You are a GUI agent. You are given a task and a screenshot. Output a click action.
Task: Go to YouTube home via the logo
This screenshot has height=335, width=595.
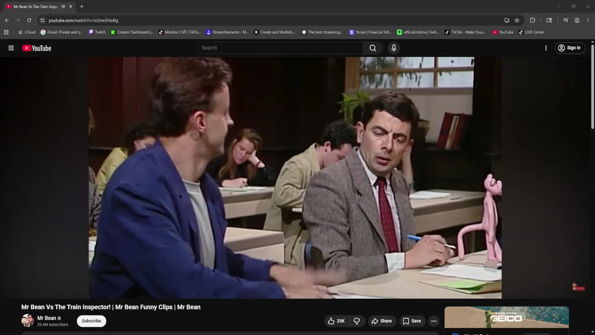click(37, 48)
